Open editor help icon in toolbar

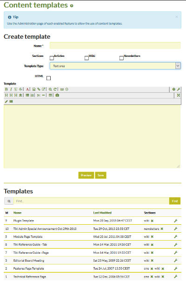(x=173, y=89)
